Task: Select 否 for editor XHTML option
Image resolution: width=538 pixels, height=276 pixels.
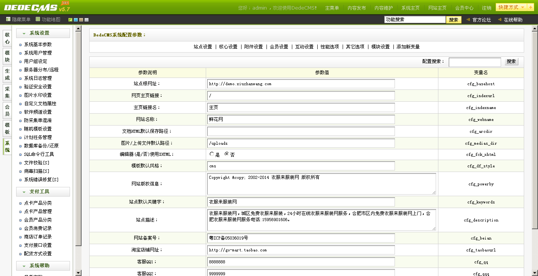Action: pos(227,154)
